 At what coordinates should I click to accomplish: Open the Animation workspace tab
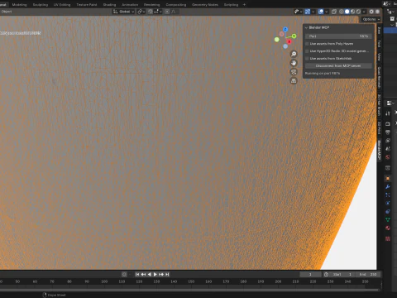coord(130,5)
